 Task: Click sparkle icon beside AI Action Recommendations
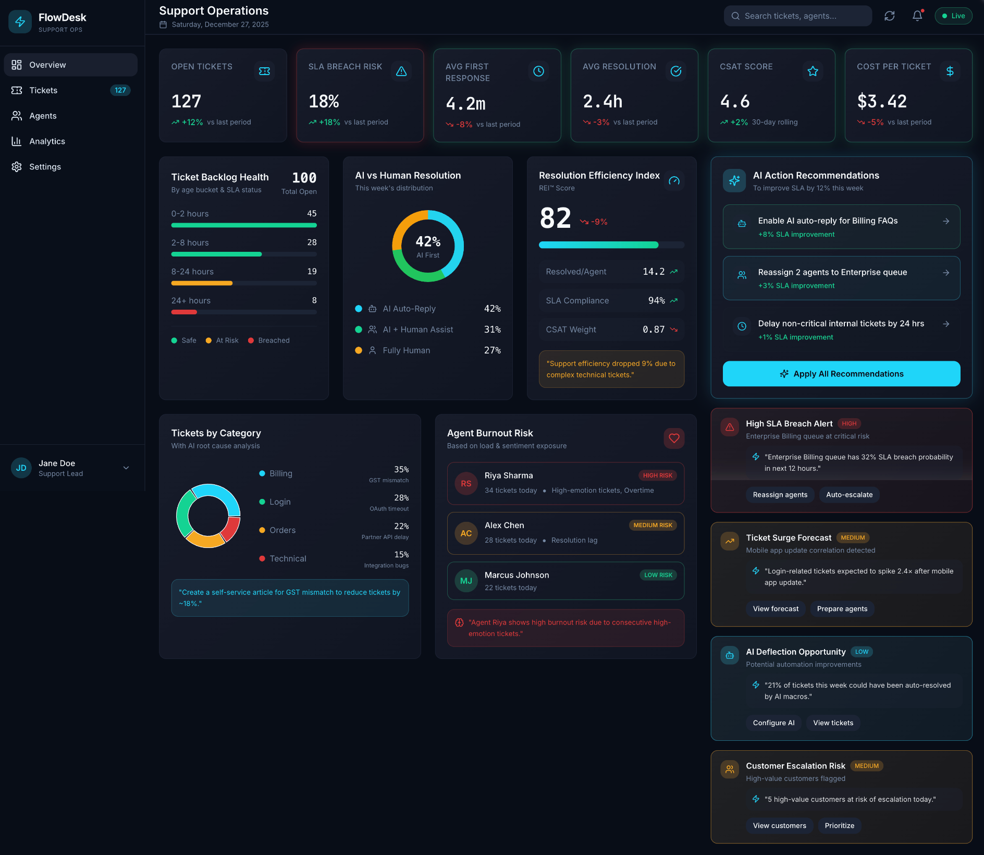click(x=734, y=181)
